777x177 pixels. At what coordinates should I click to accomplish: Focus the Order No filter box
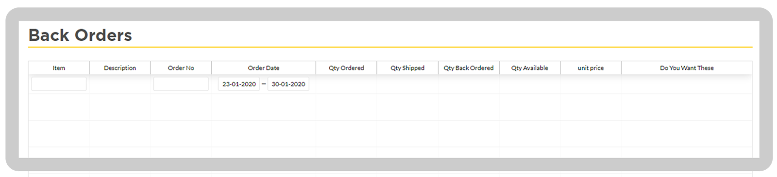pyautogui.click(x=181, y=84)
